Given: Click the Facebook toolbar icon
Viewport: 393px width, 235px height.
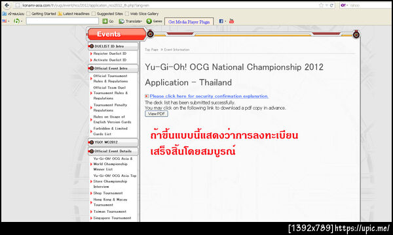Looking at the screenshot, I should point(222,22).
